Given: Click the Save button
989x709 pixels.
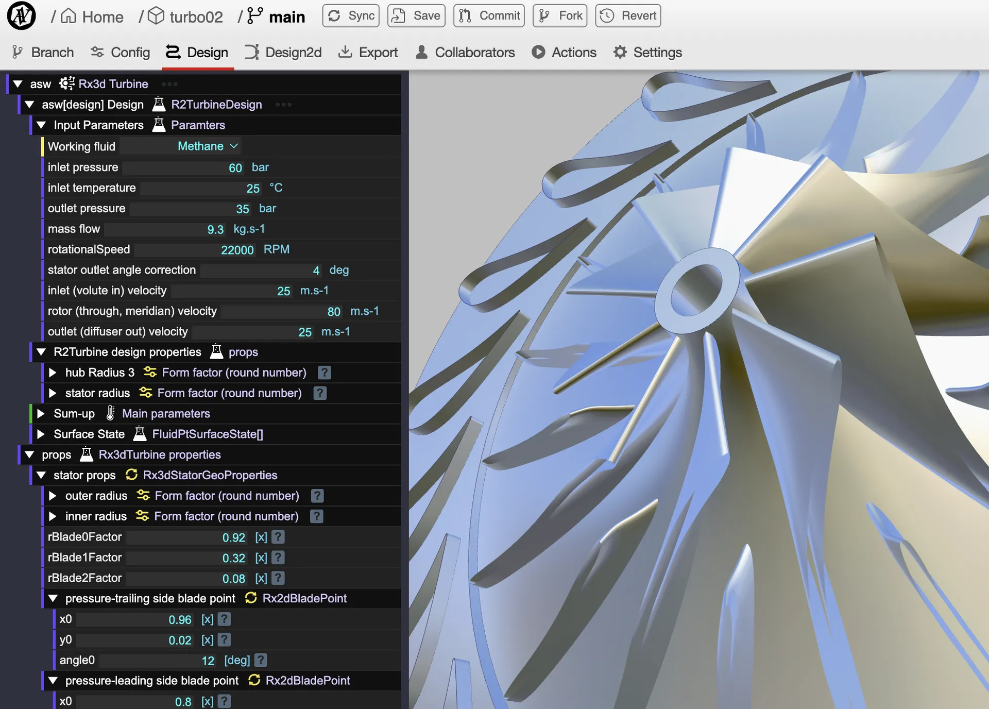Looking at the screenshot, I should click(416, 15).
